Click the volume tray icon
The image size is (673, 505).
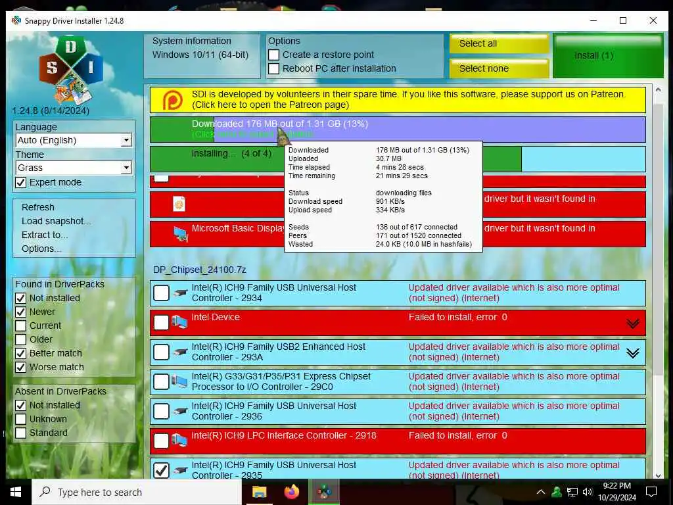tap(588, 492)
